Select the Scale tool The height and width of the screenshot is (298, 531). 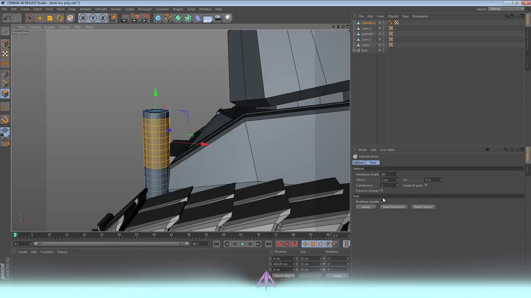click(x=49, y=17)
